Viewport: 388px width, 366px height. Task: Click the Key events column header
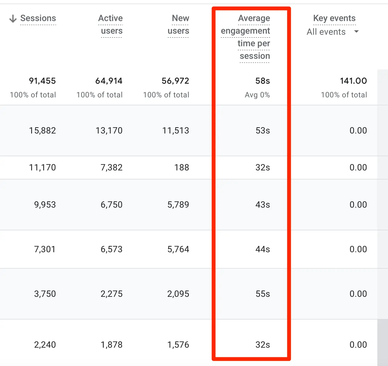[334, 18]
